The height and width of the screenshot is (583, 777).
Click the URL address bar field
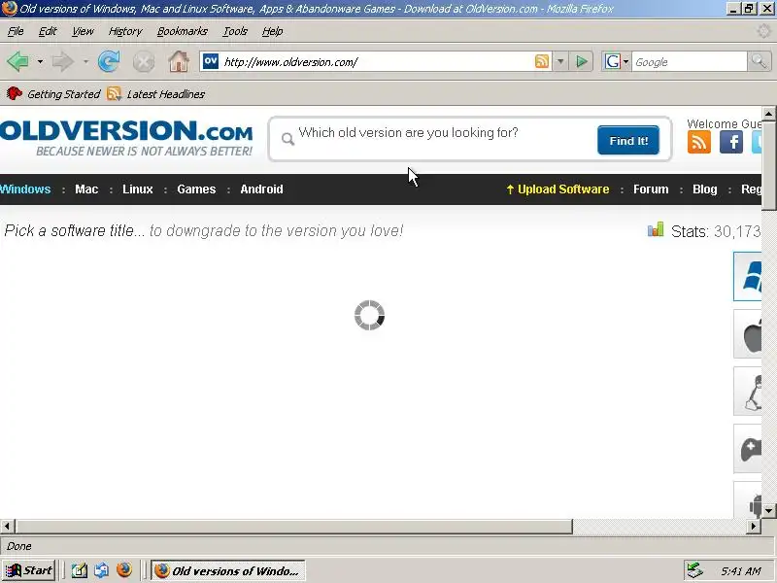click(377, 62)
